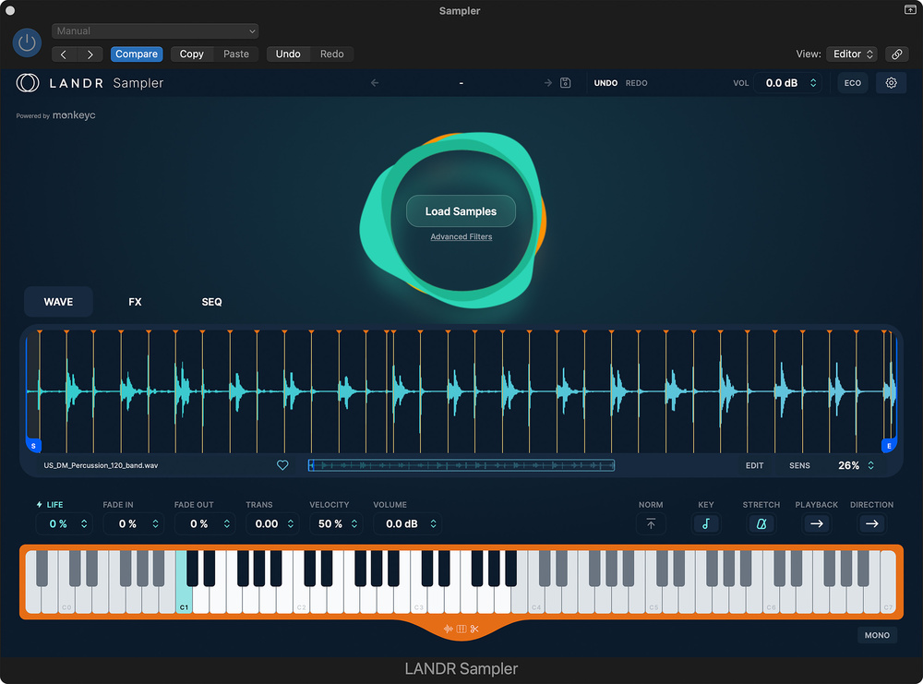
Task: Toggle the KEY note icon
Action: pyautogui.click(x=706, y=524)
